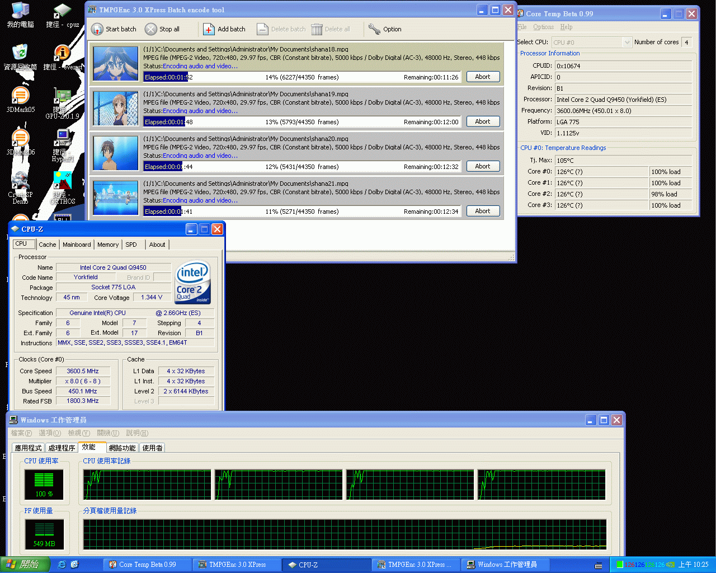Switch to Cache tab in CPU-Z
Image resolution: width=716 pixels, height=573 pixels.
48,245
